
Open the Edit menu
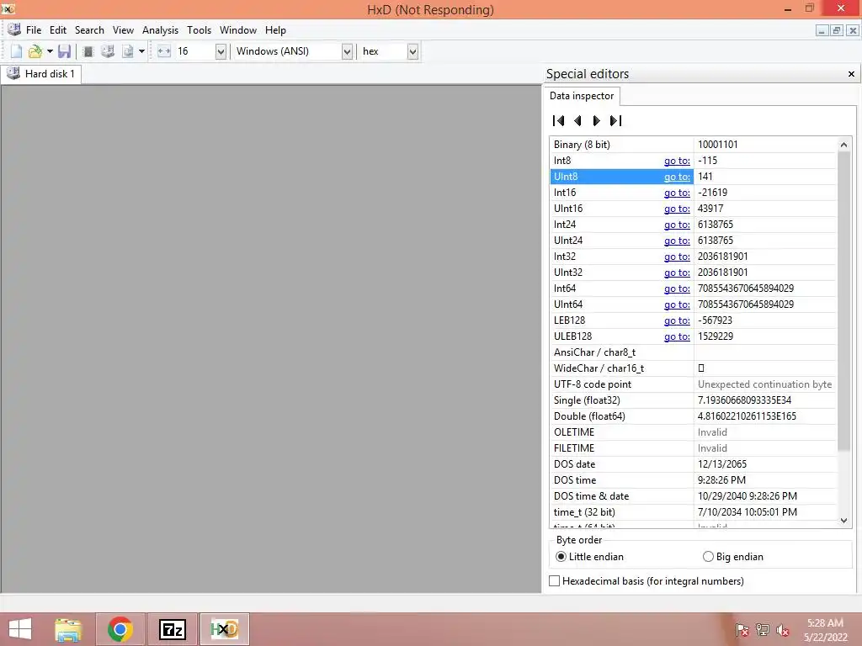click(x=58, y=30)
